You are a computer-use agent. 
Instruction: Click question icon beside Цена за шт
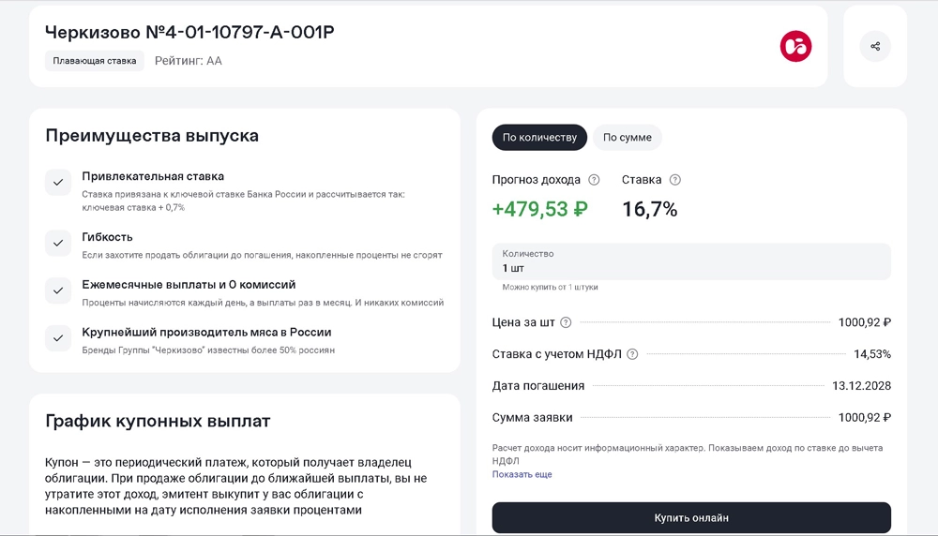[x=566, y=322]
